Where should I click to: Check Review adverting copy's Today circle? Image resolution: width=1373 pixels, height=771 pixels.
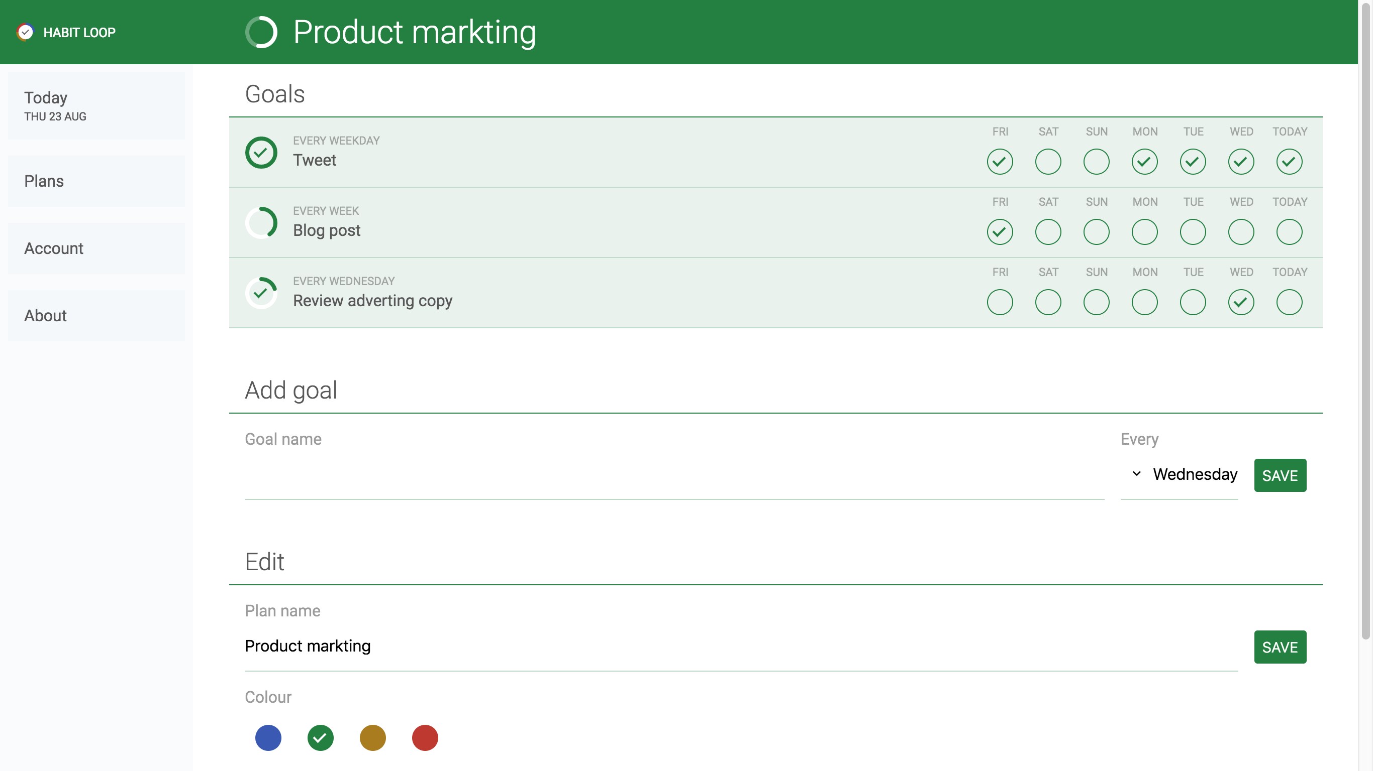[x=1289, y=303]
